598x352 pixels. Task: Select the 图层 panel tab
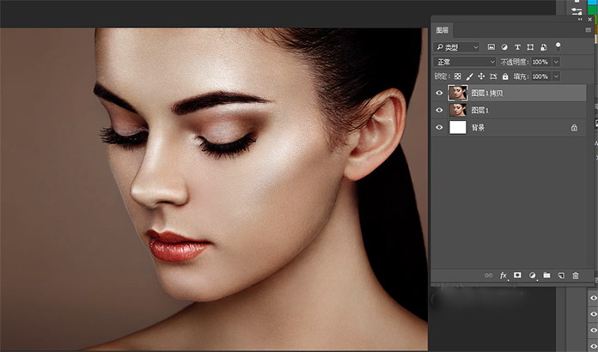(442, 30)
